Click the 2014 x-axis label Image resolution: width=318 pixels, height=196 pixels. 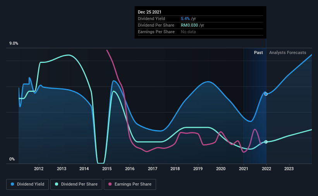click(x=84, y=169)
